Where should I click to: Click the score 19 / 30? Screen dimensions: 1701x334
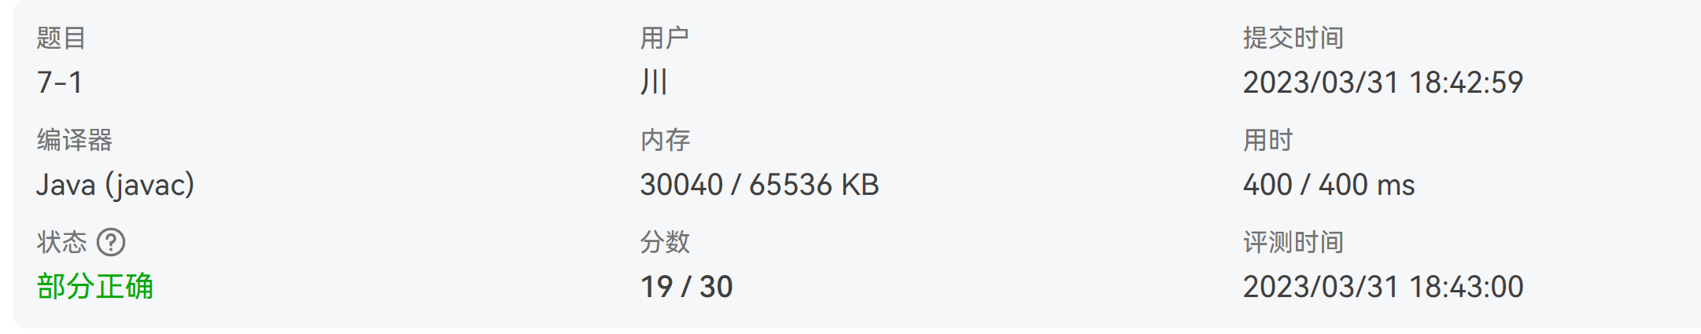pyautogui.click(x=686, y=287)
